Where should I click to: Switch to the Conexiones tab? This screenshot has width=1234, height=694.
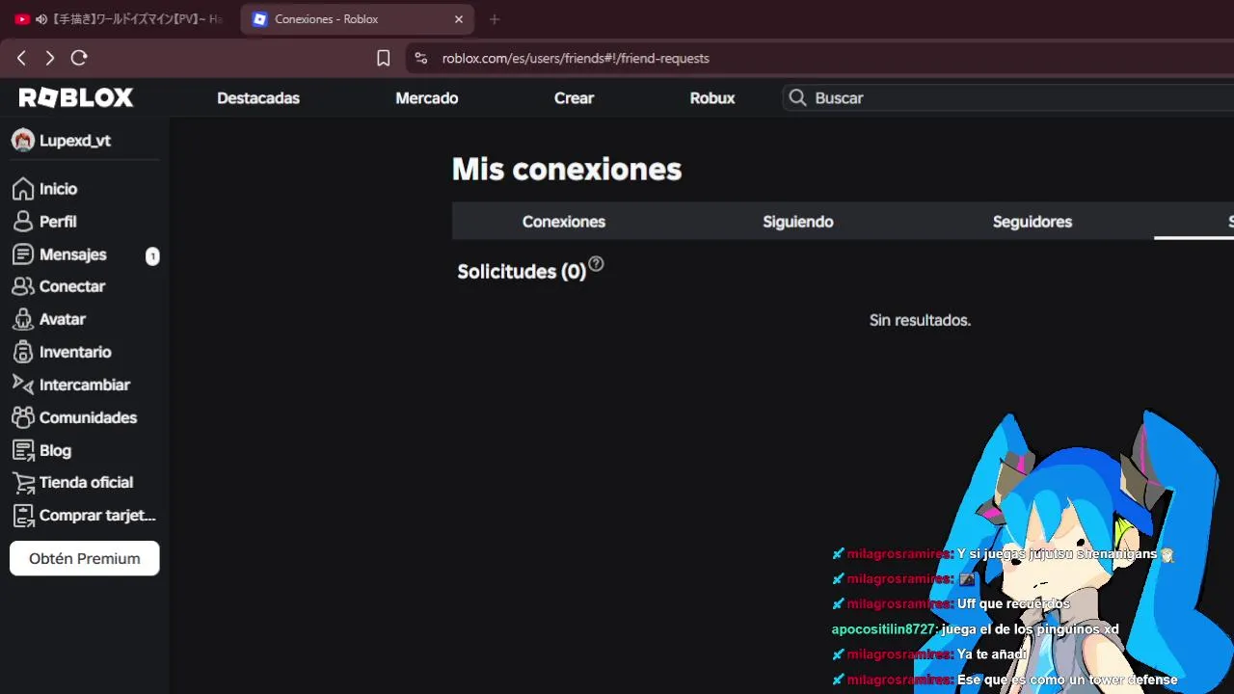coord(564,222)
